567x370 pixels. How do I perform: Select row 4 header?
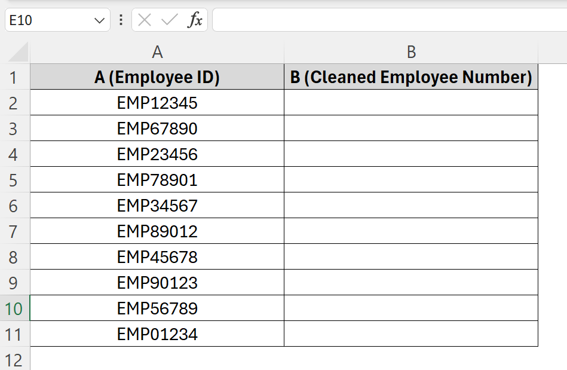click(14, 154)
